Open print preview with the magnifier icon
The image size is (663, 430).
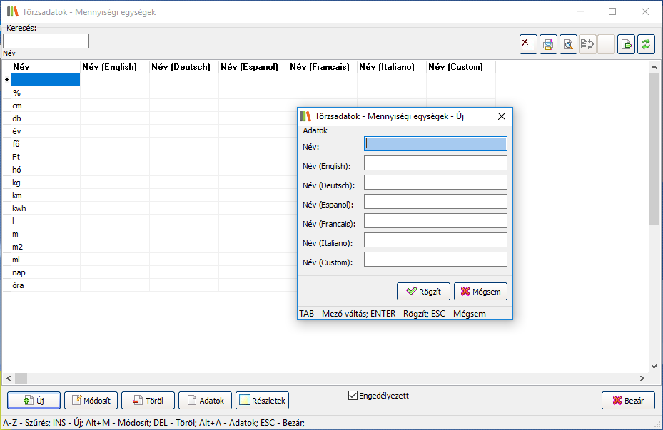pos(568,44)
